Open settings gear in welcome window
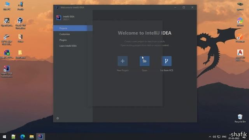249x140 pixels. [x=58, y=118]
